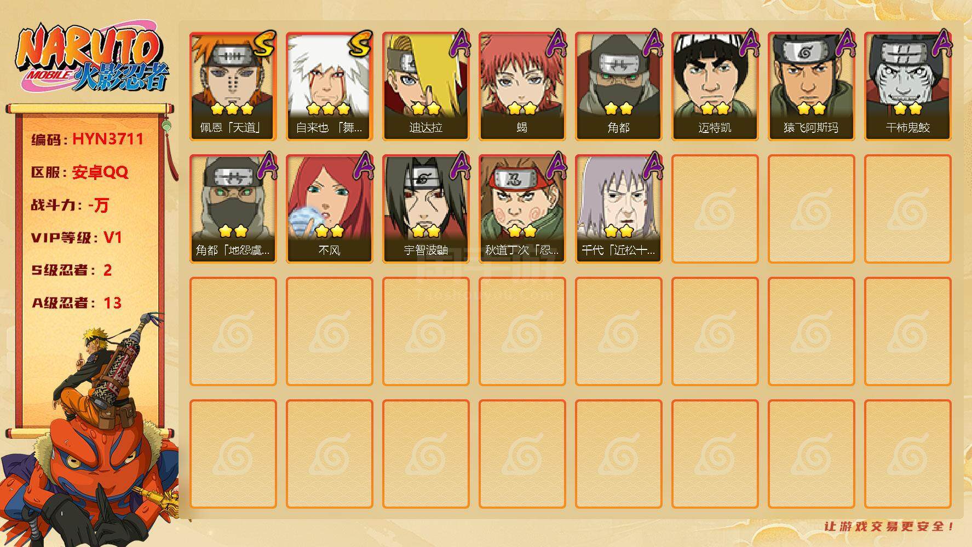Click the 自来也 S-rank ninja card
The width and height of the screenshot is (972, 547).
point(329,86)
